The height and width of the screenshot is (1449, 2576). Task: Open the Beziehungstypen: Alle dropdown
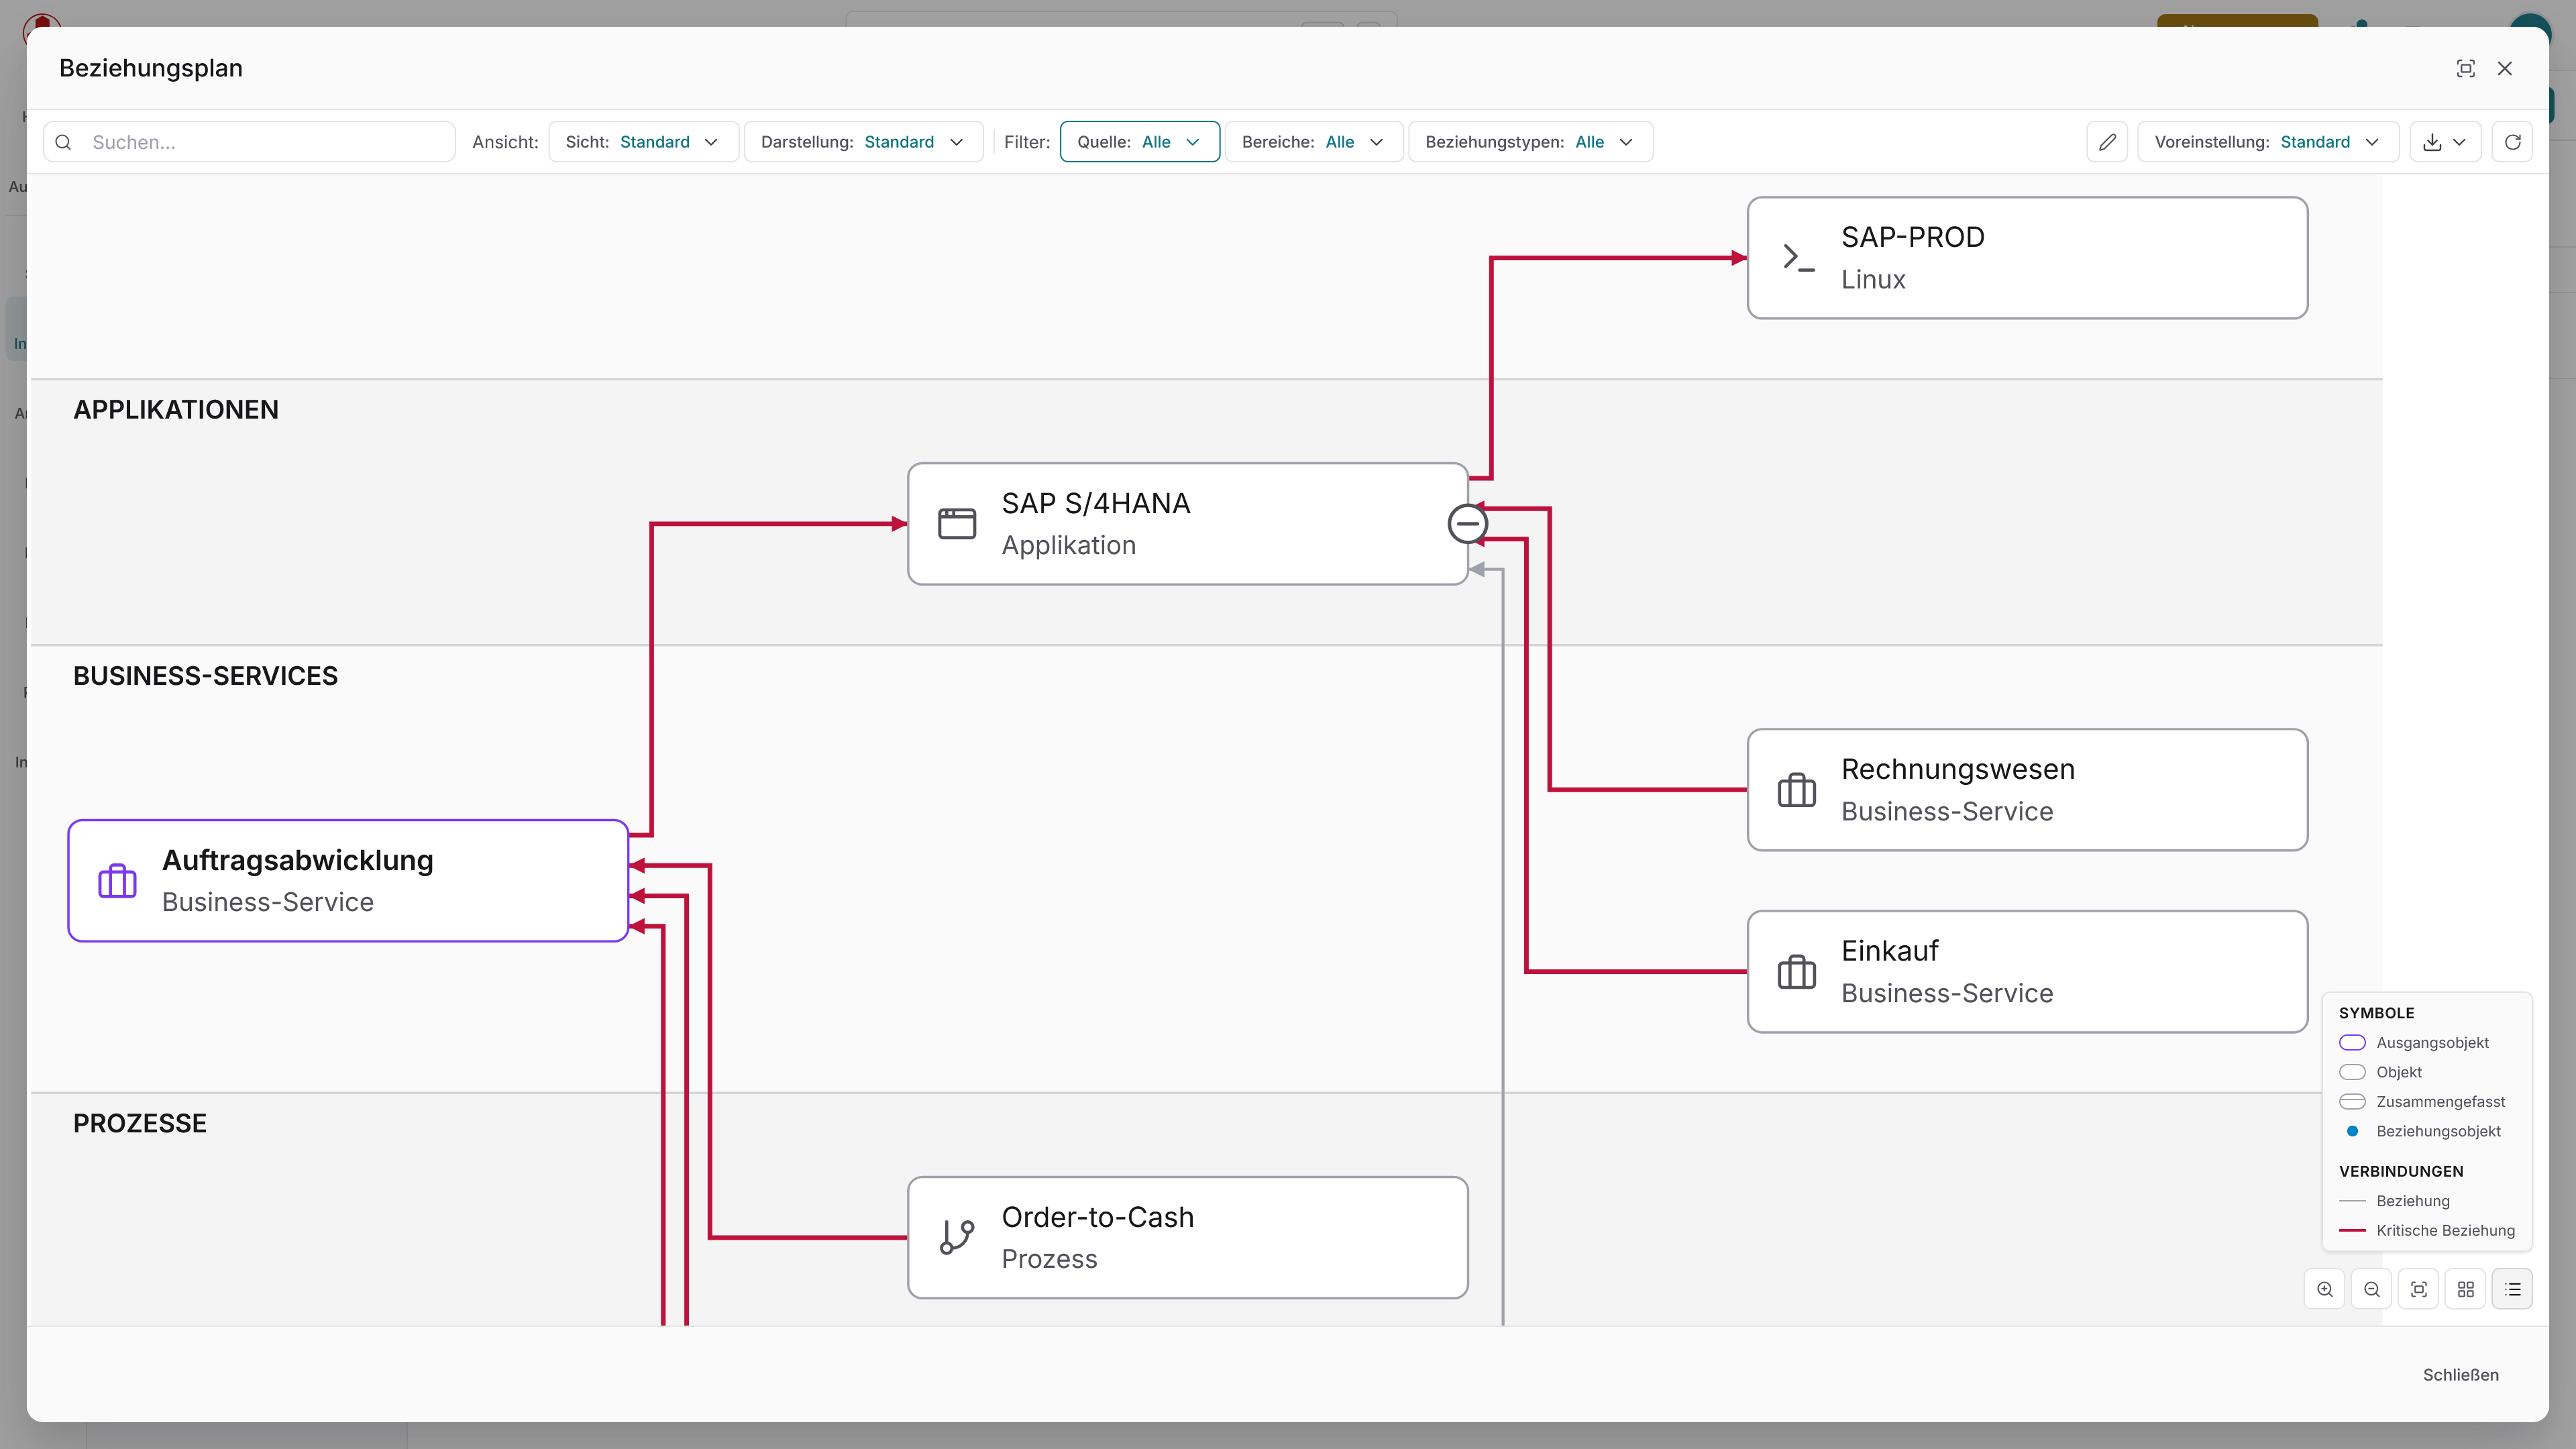(1530, 142)
